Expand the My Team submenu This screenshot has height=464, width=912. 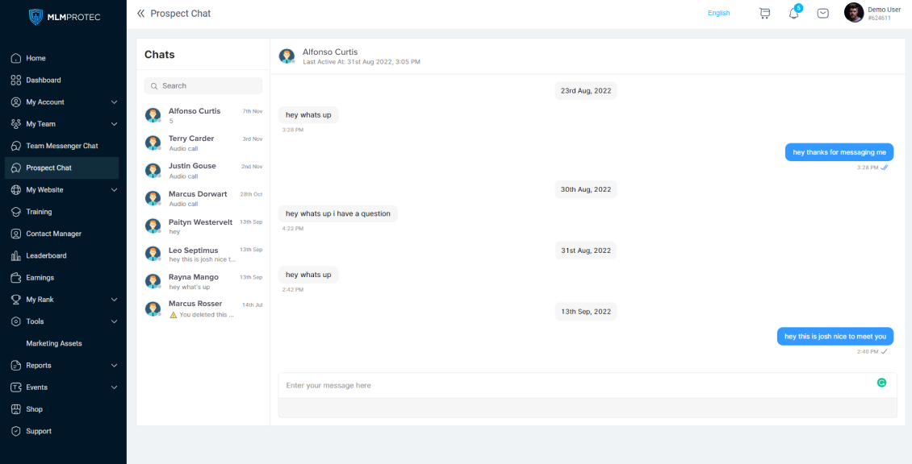pos(65,124)
